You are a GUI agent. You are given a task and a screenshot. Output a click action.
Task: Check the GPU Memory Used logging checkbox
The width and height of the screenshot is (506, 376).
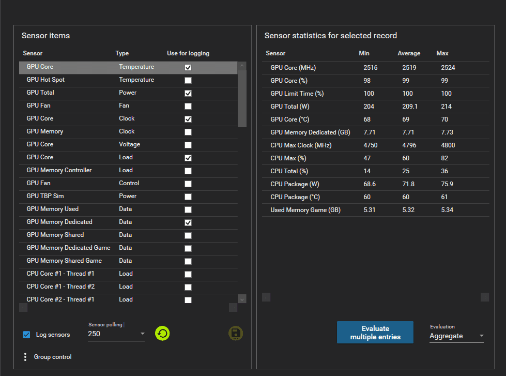pyautogui.click(x=188, y=209)
